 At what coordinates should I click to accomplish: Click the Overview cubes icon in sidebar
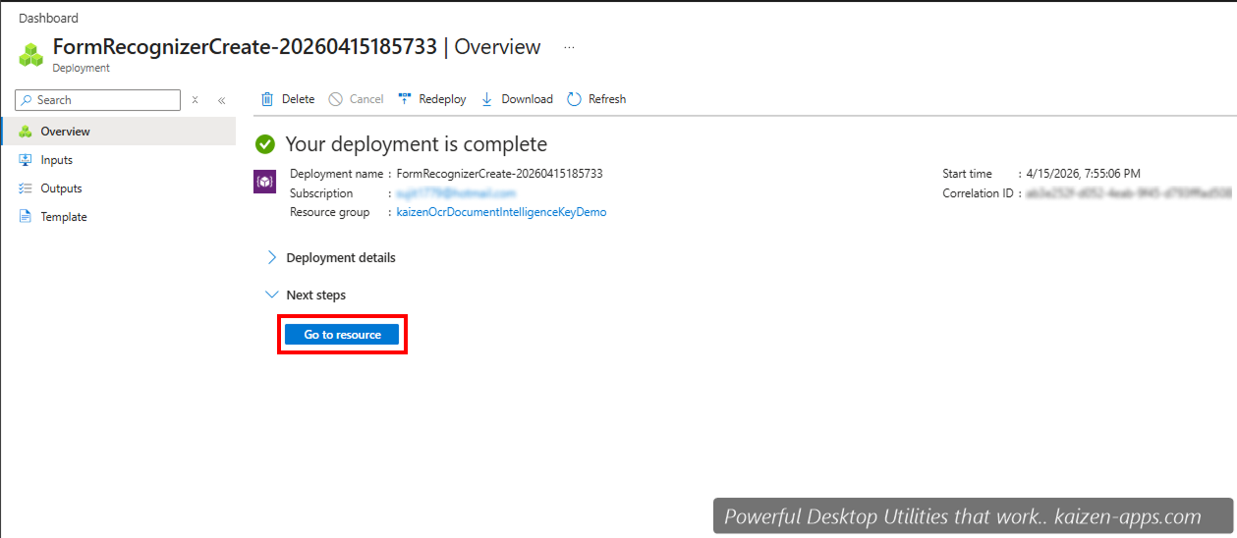click(x=26, y=132)
